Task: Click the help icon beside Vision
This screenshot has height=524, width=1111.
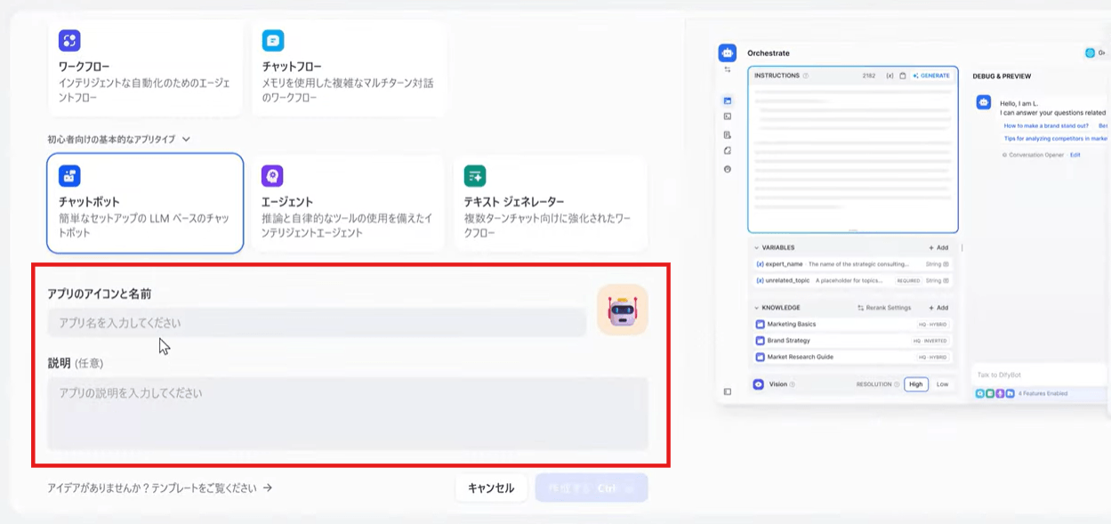Action: click(x=792, y=384)
